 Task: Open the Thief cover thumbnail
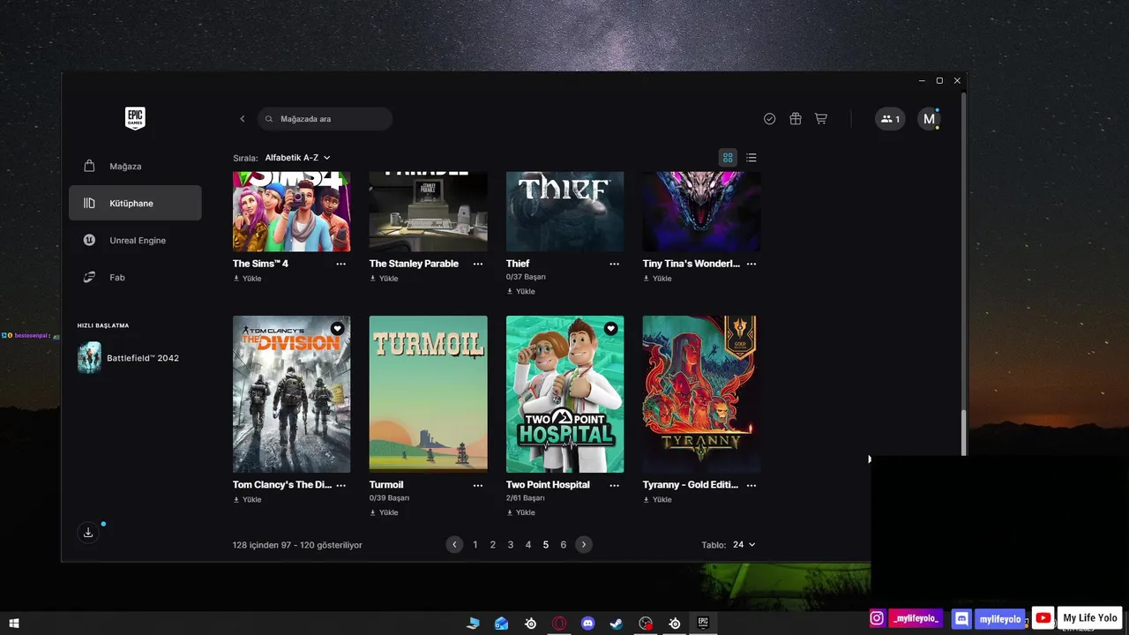pyautogui.click(x=564, y=212)
